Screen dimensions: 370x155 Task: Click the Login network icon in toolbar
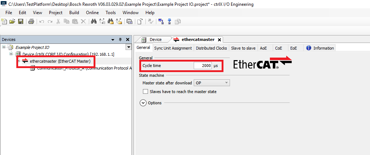pyautogui.click(x=161, y=22)
